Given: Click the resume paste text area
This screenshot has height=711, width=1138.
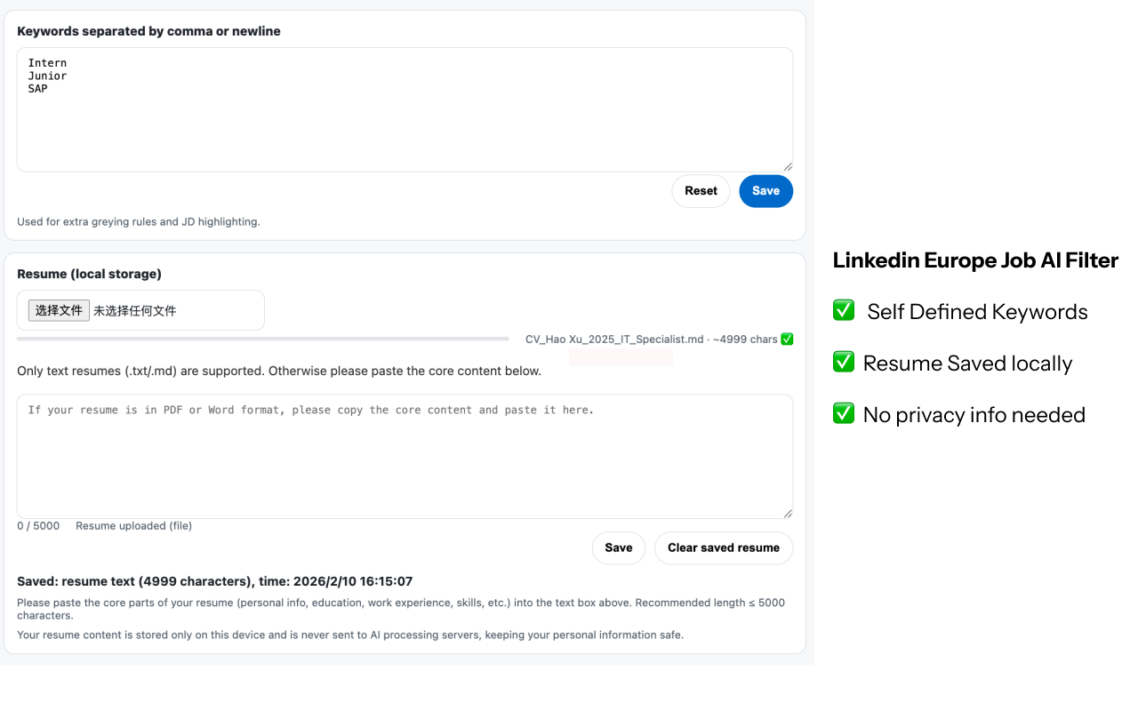Looking at the screenshot, I should (x=405, y=453).
